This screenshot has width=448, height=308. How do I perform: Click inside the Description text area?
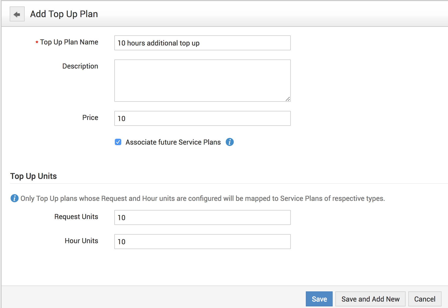click(202, 80)
